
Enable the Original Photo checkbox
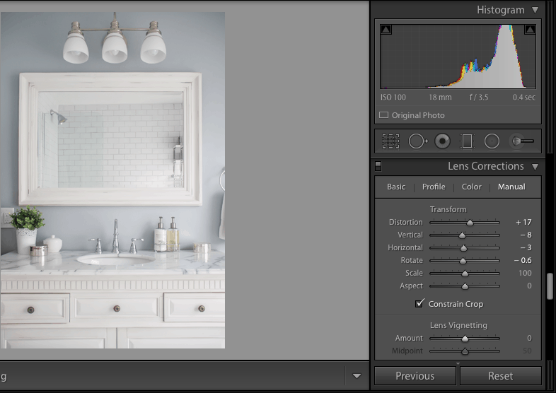click(383, 115)
